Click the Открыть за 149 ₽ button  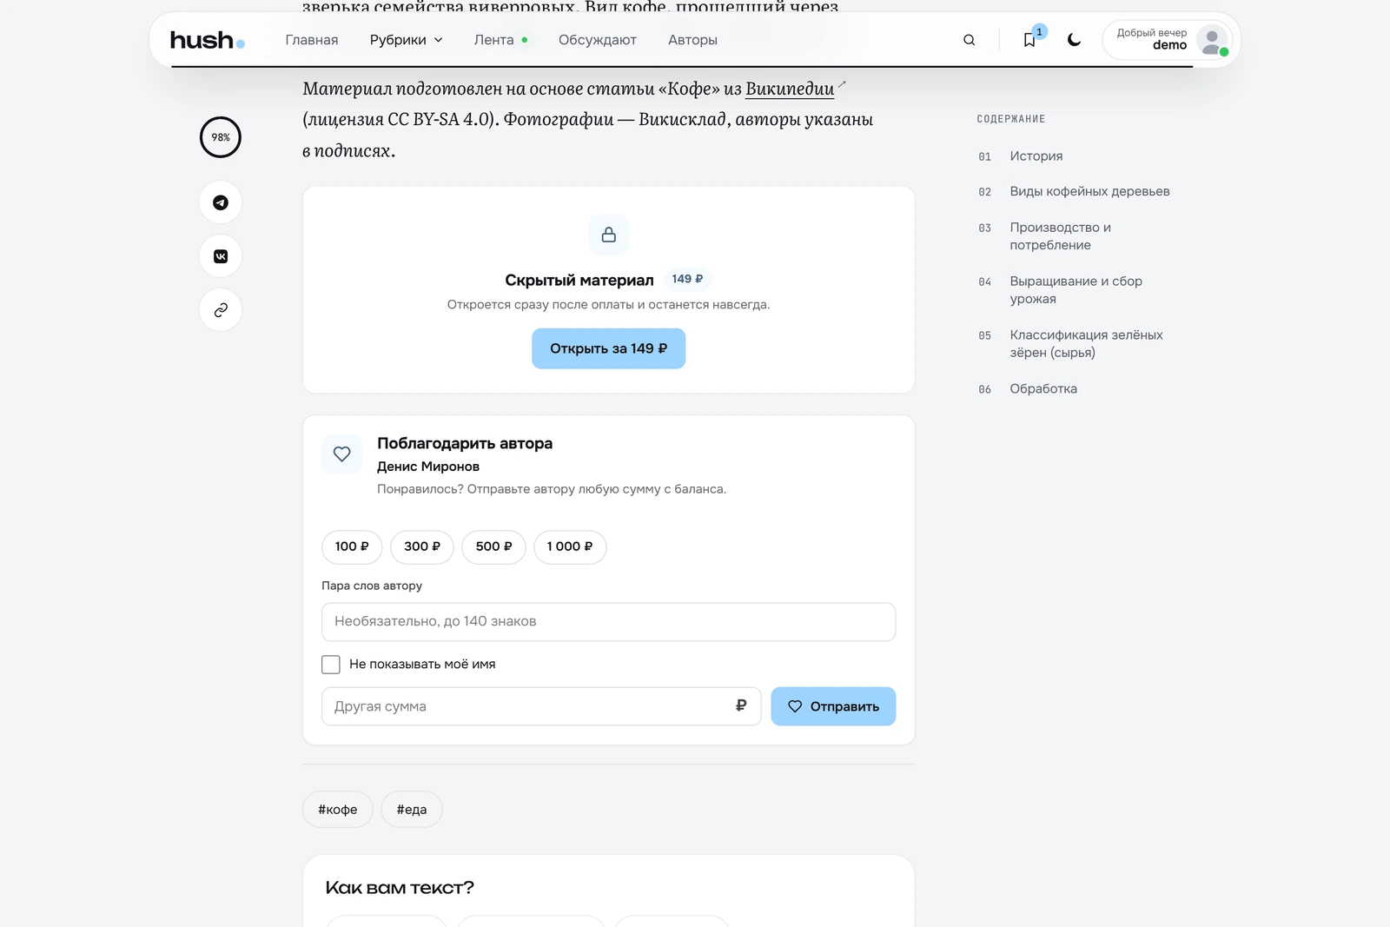(x=609, y=348)
